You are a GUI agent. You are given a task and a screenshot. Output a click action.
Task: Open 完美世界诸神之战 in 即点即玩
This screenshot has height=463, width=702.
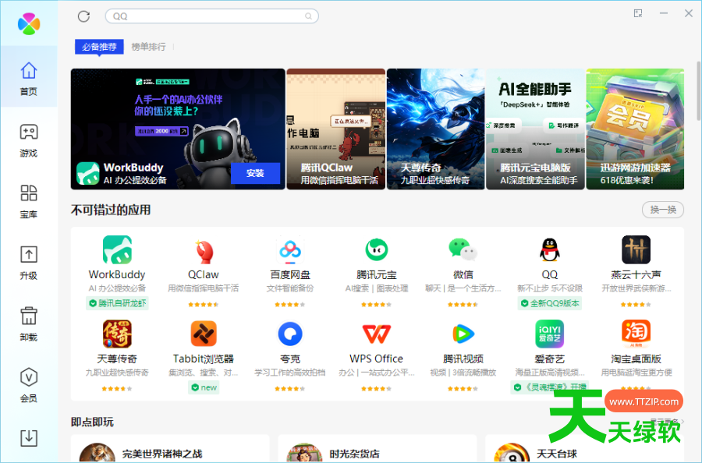click(170, 449)
